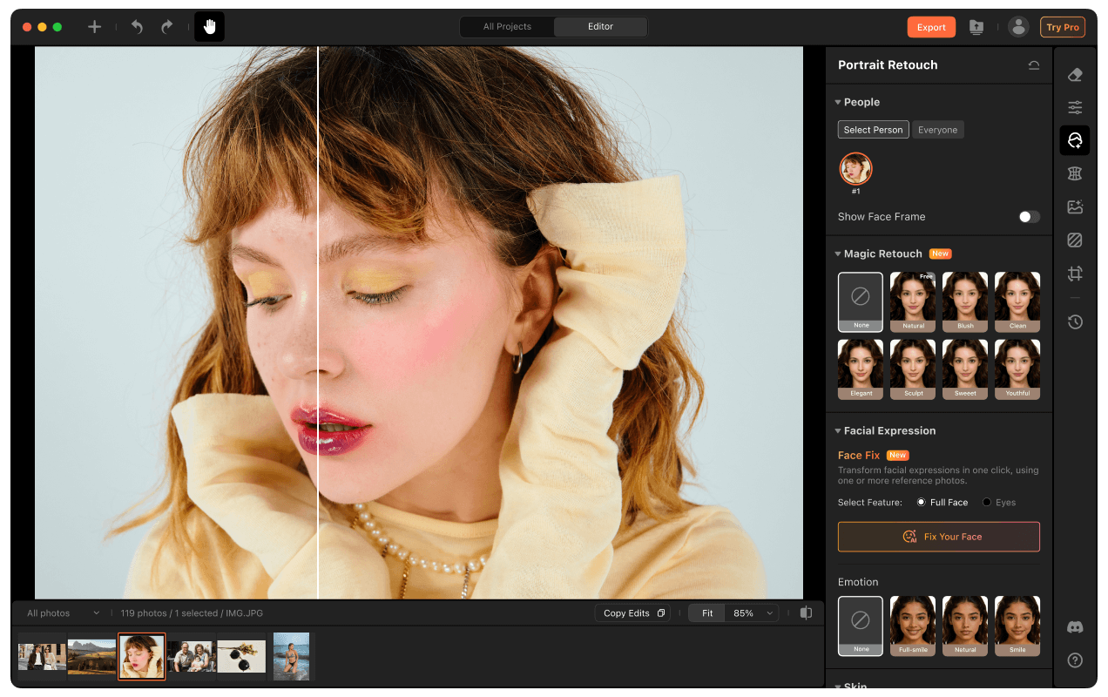Choose the Select Person option
The height and width of the screenshot is (697, 1108).
874,130
